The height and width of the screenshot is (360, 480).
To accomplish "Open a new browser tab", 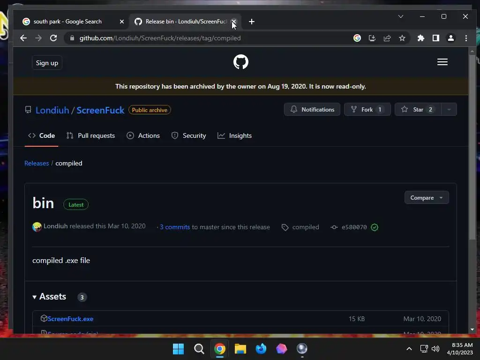I will coord(252,22).
